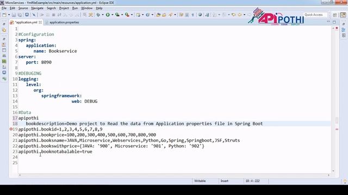Select the Java EE perspective button
The height and width of the screenshot is (195, 348).
pyautogui.click(x=343, y=15)
